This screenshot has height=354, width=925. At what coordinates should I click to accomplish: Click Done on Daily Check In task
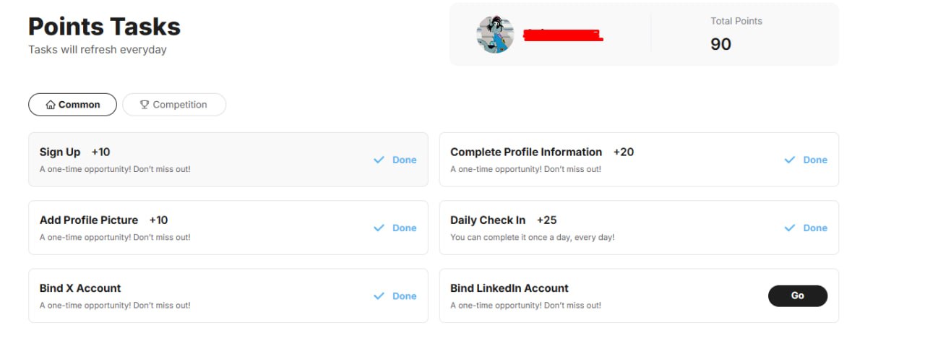[x=815, y=228]
